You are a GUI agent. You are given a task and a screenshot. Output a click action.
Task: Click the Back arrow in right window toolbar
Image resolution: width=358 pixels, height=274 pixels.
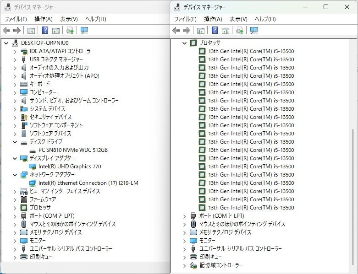tap(176, 30)
